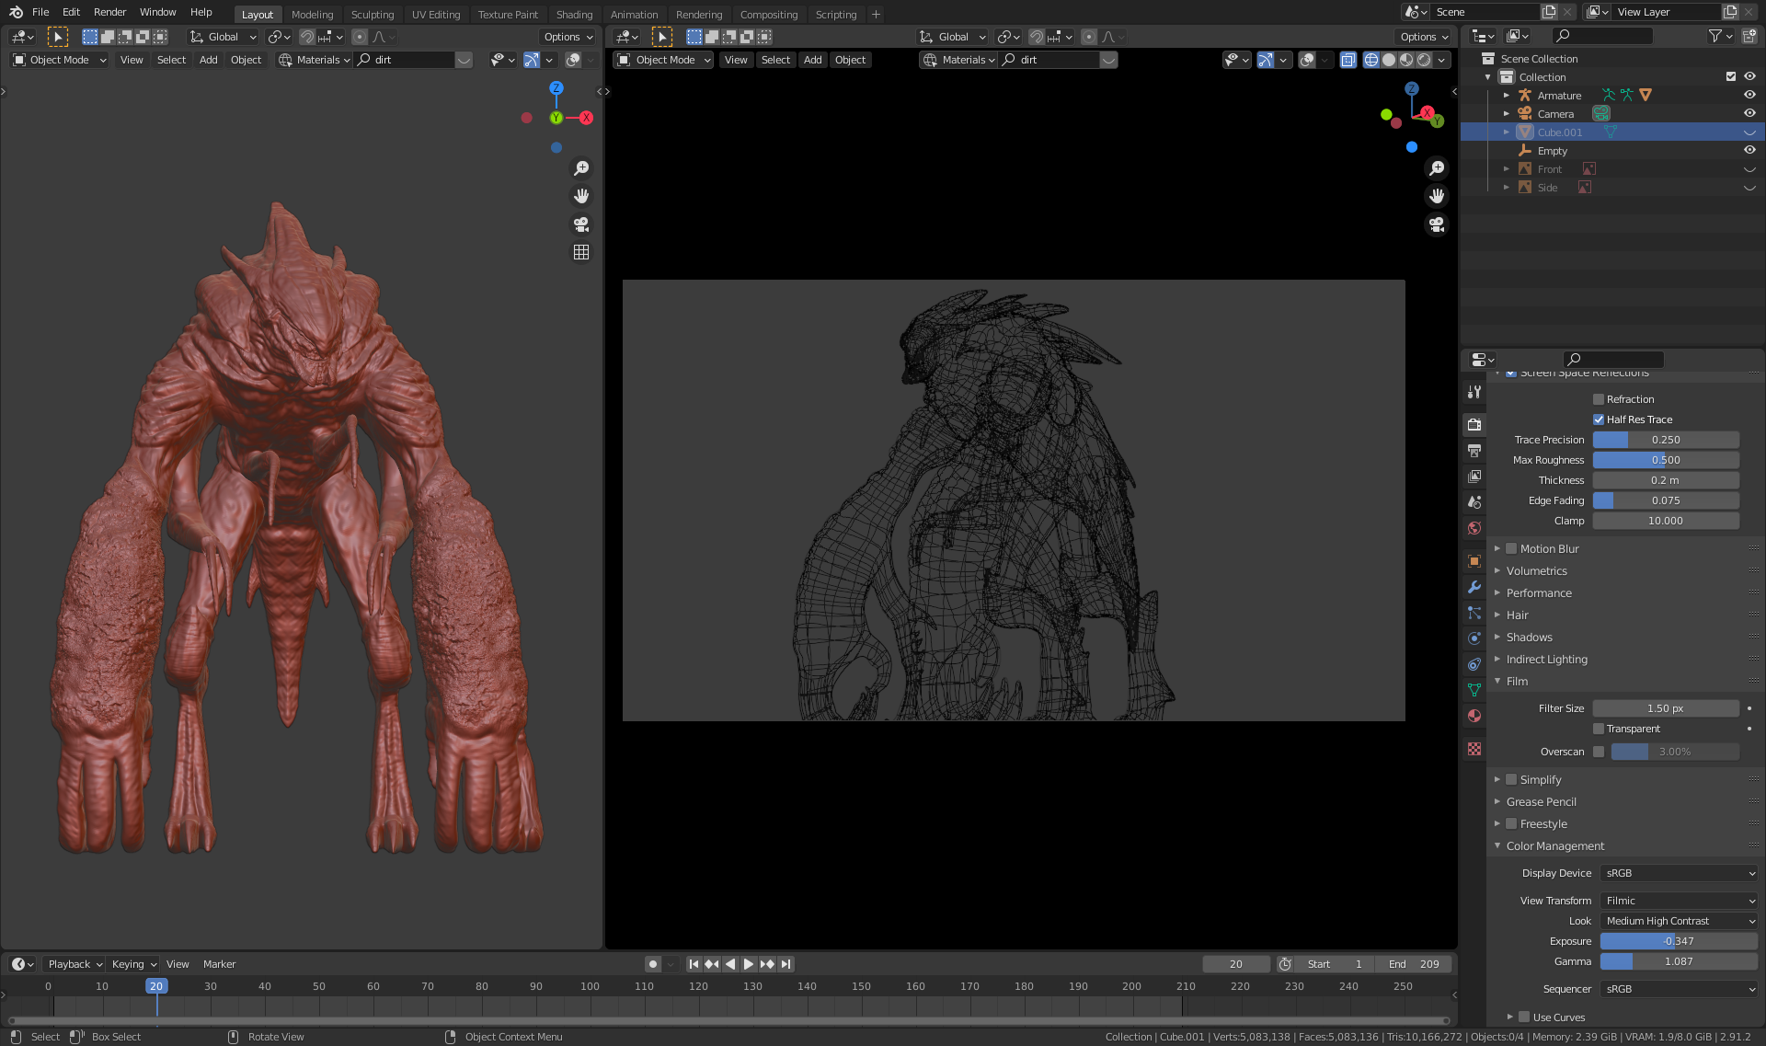Uncheck the Half Res Trace option
Image resolution: width=1766 pixels, height=1046 pixels.
click(x=1600, y=419)
